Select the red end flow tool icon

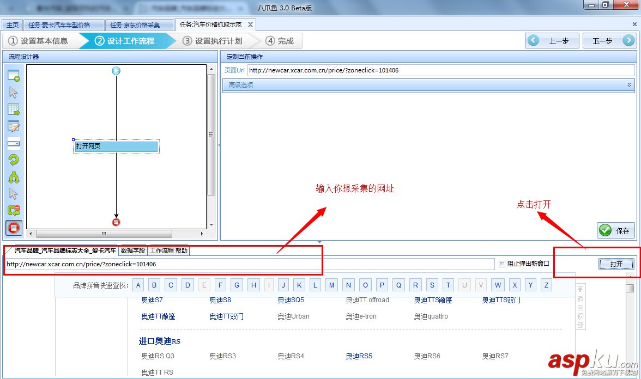[x=14, y=228]
